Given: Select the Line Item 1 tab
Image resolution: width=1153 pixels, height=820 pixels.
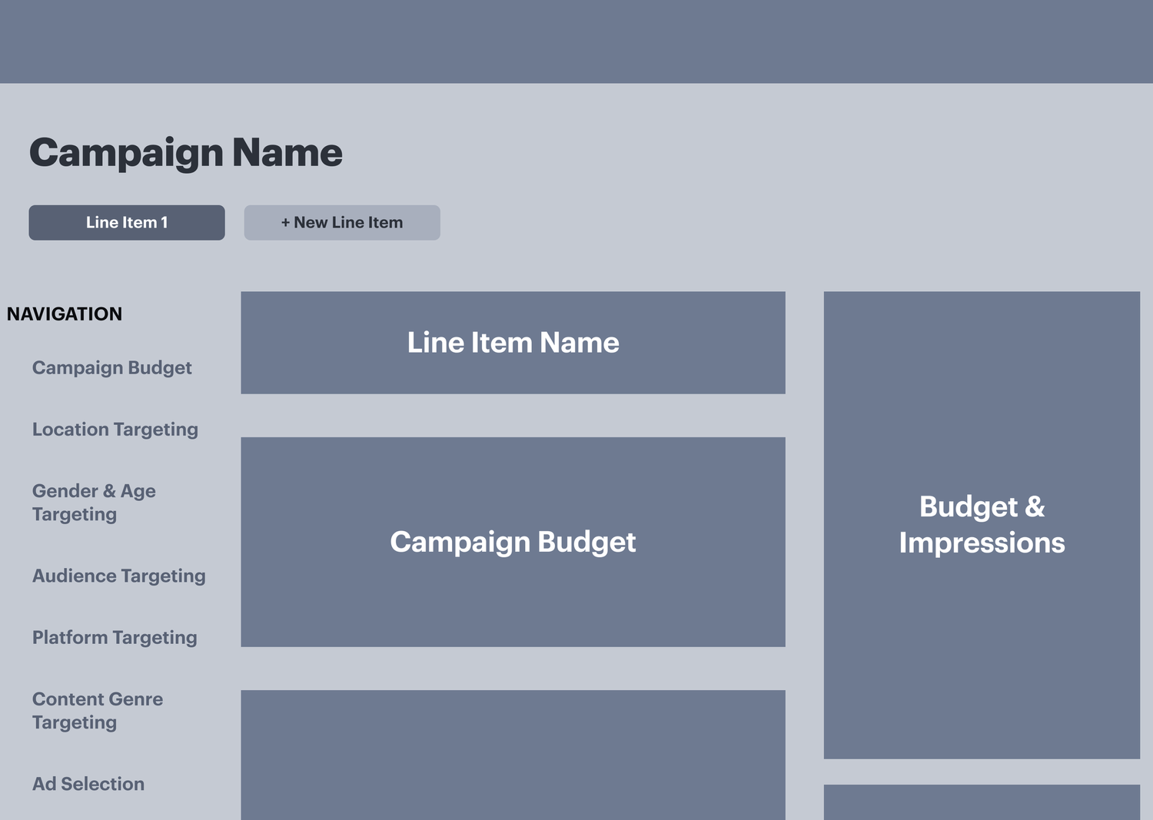Looking at the screenshot, I should tap(126, 222).
